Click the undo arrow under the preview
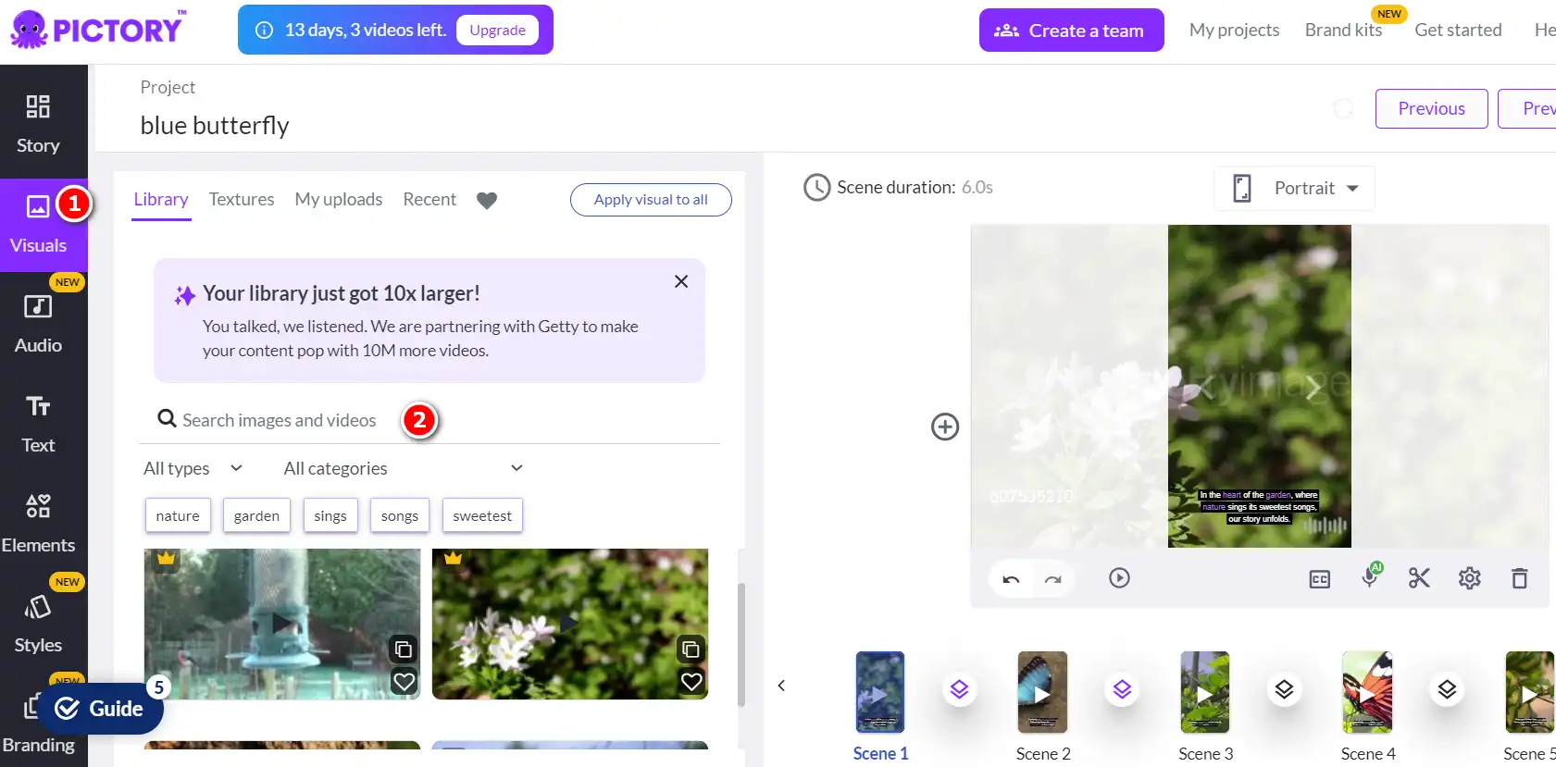1556x767 pixels. (1011, 579)
